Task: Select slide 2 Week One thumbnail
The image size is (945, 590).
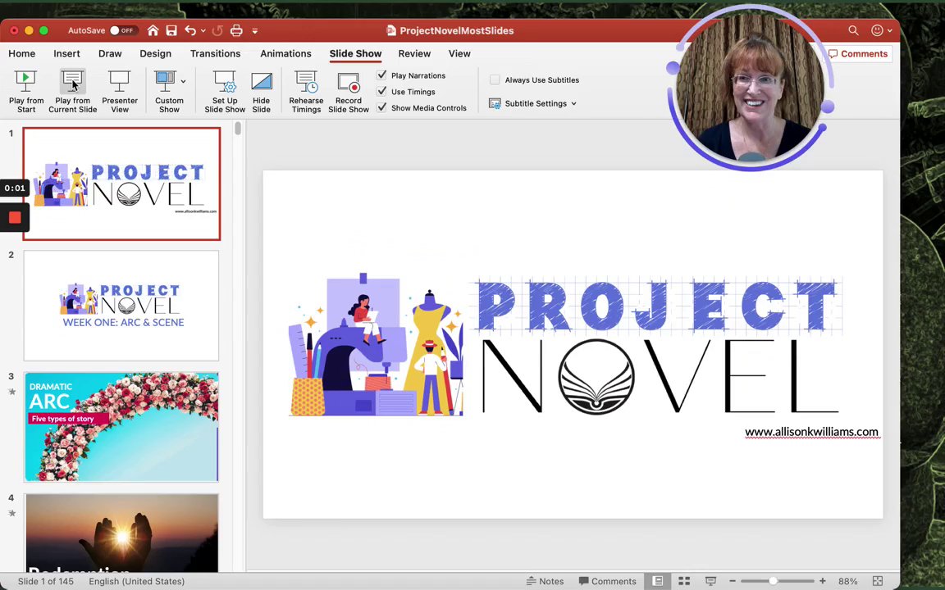Action: click(x=121, y=305)
